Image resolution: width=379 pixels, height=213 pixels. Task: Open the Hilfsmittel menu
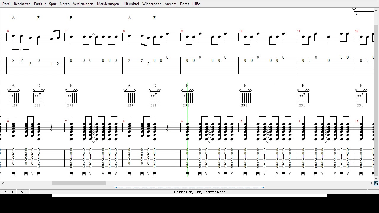(x=131, y=4)
